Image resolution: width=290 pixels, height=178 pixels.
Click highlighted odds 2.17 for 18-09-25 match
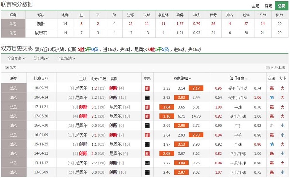[196, 88]
